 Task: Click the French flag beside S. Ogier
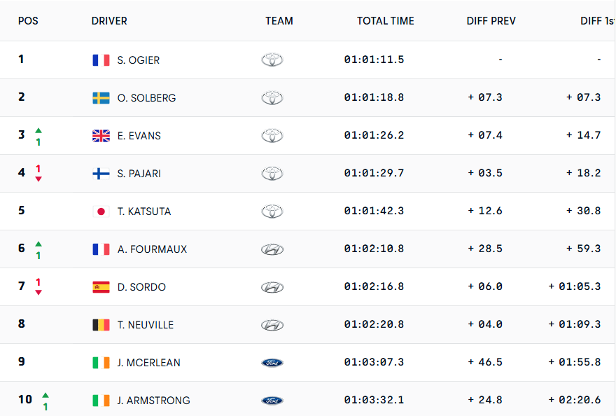101,60
